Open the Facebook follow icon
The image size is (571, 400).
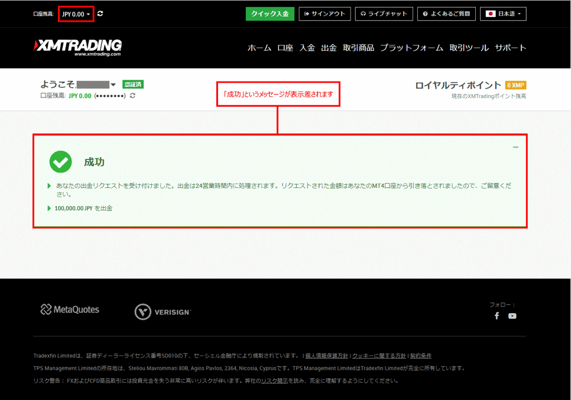tap(497, 316)
